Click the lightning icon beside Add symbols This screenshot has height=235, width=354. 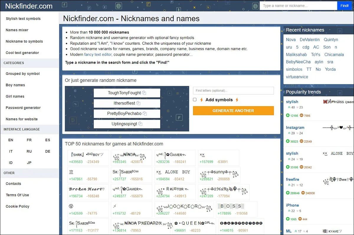[201, 100]
